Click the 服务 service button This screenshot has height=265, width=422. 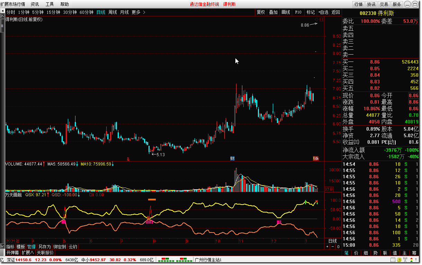(397, 4)
